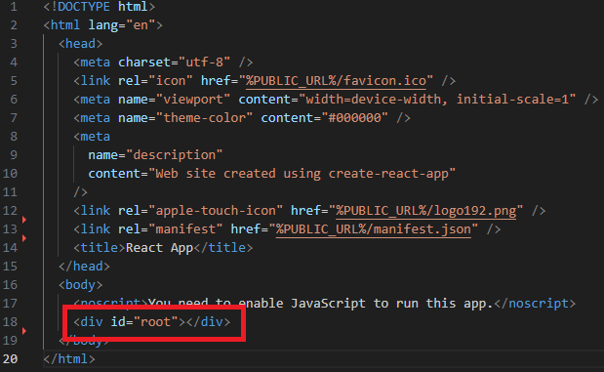The height and width of the screenshot is (372, 604).
Task: Click the div id="root" element
Action: click(x=152, y=322)
